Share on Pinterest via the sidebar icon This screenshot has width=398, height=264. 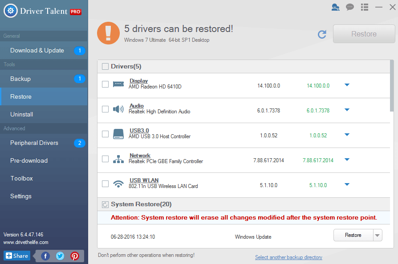pos(74,256)
